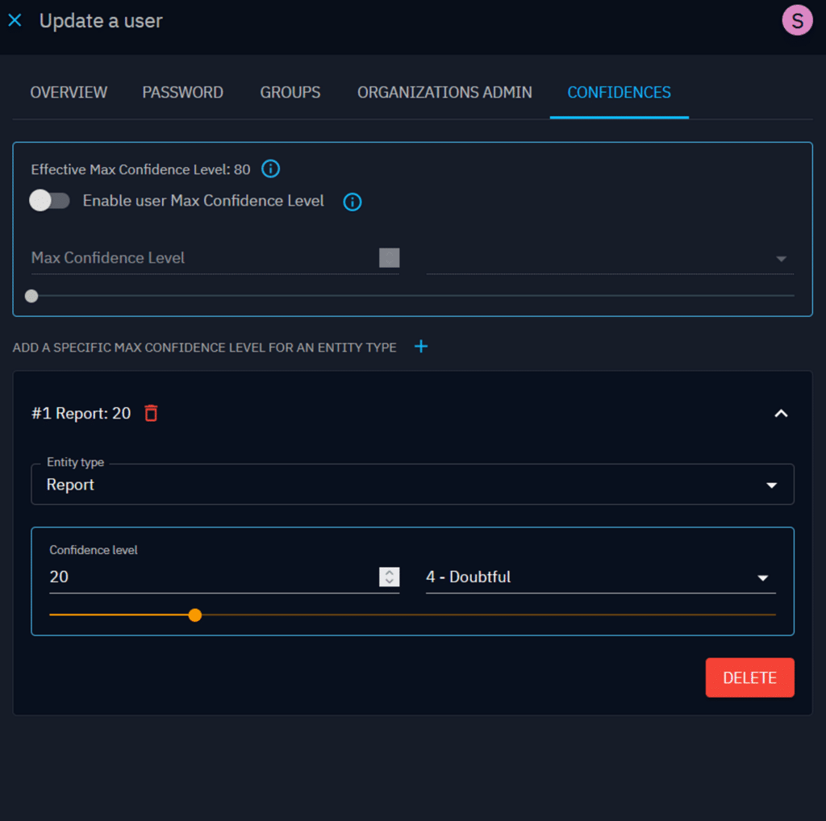Close the Update a user panel
This screenshot has height=821, width=826.
[15, 21]
